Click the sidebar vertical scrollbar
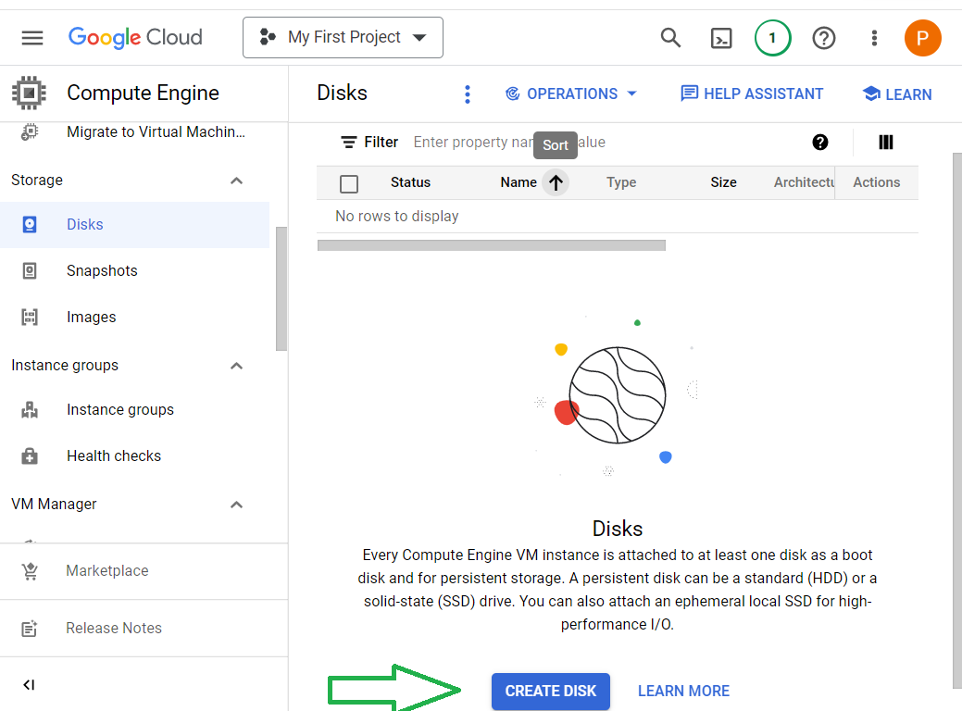Image resolution: width=962 pixels, height=711 pixels. tap(281, 288)
